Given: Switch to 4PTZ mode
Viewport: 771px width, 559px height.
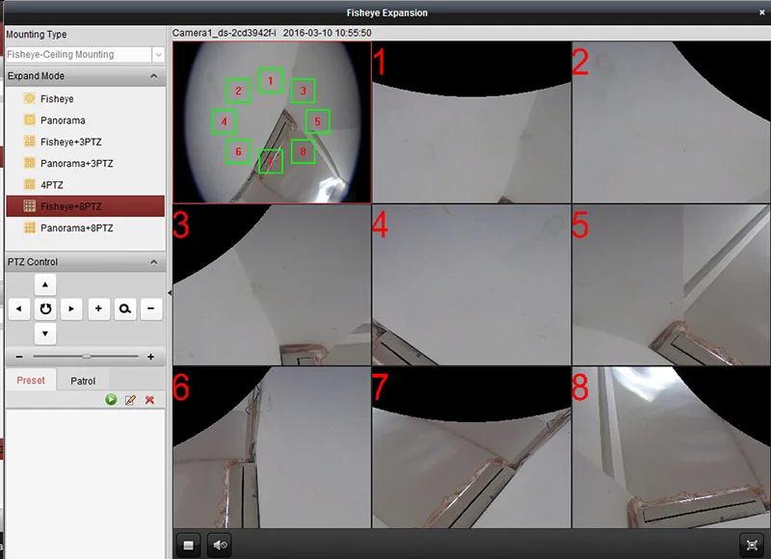Looking at the screenshot, I should pos(85,185).
